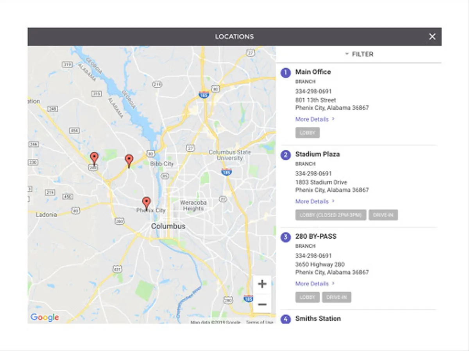Close the Locations dialog
The width and height of the screenshot is (469, 351).
(432, 37)
